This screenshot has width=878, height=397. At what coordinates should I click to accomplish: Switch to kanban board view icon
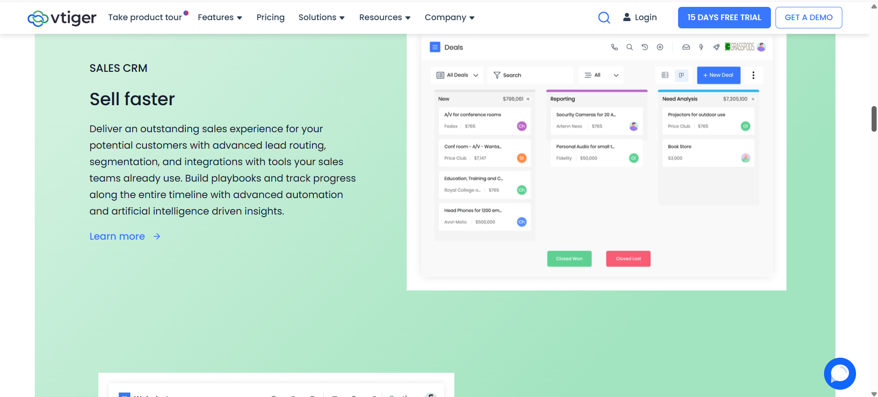point(681,75)
